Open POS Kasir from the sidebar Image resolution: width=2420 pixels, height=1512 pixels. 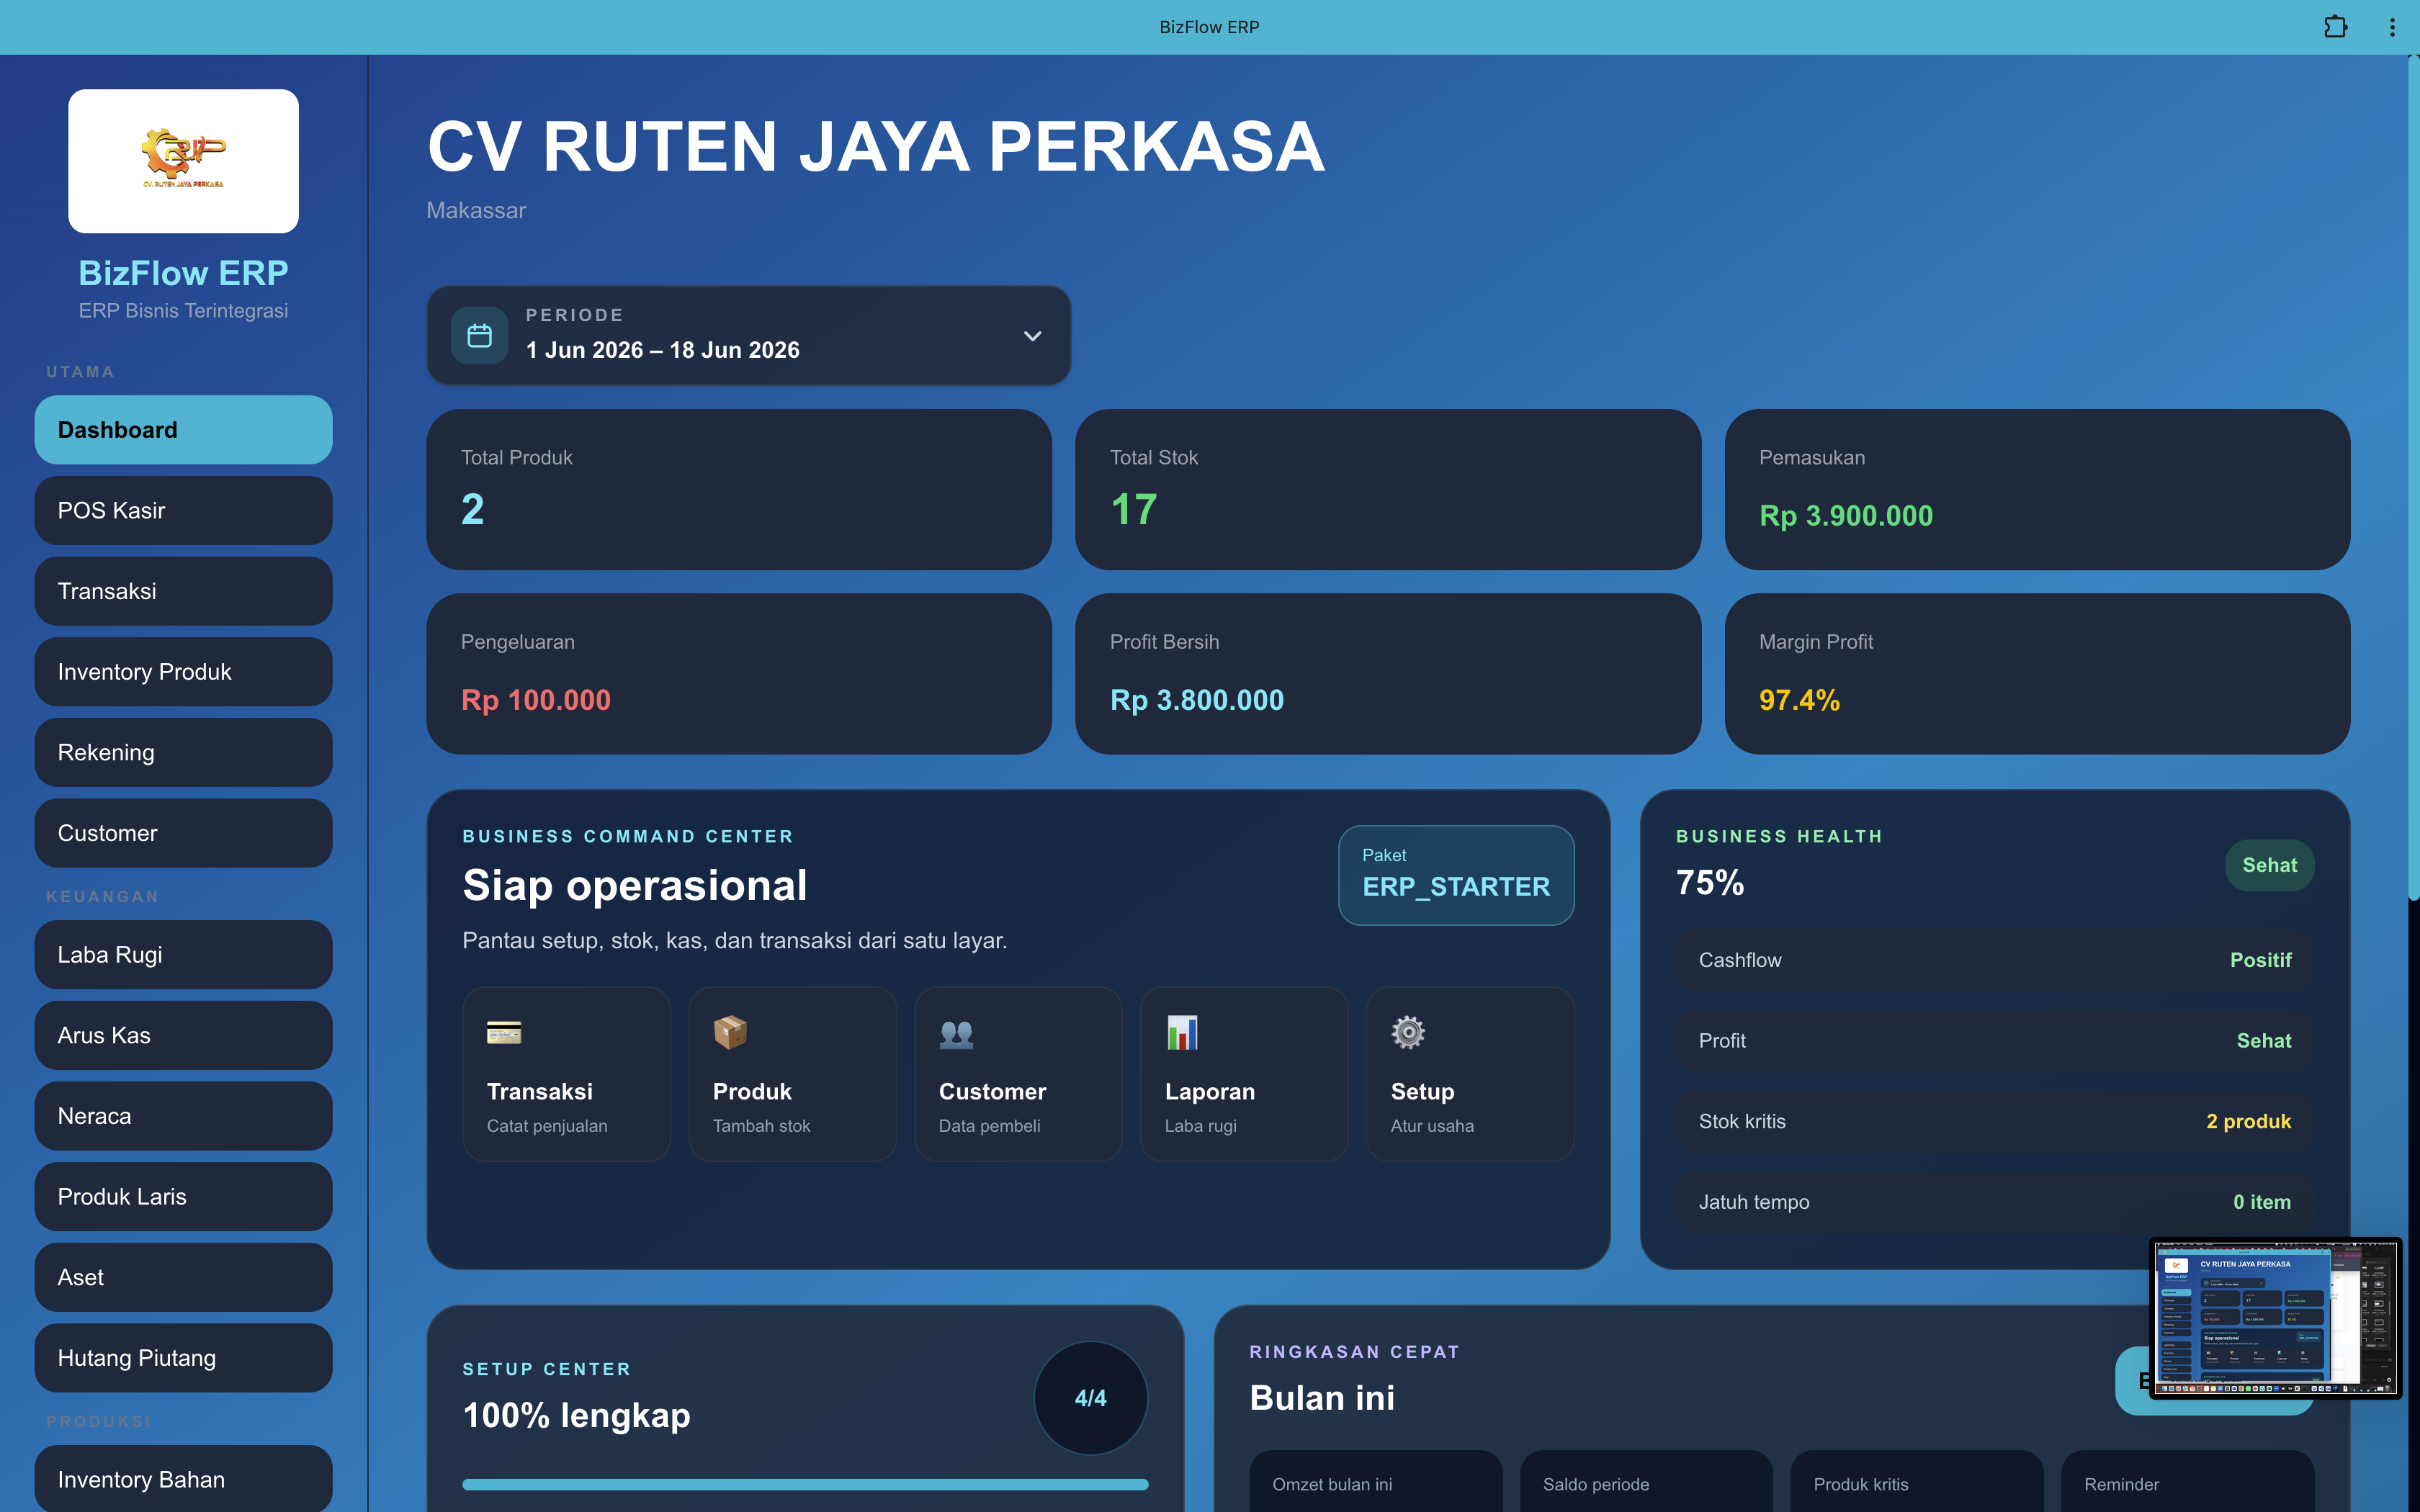pyautogui.click(x=183, y=510)
